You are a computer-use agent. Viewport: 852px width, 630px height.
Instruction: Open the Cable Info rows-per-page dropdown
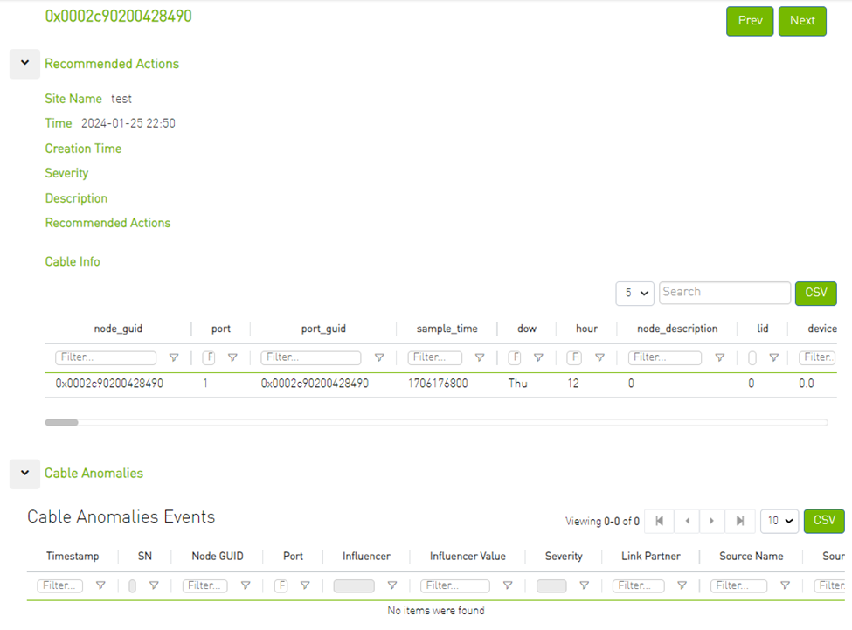click(634, 293)
